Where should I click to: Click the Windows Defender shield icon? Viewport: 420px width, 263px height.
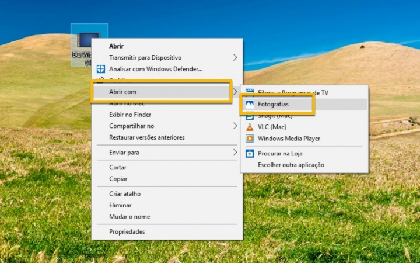coord(100,69)
